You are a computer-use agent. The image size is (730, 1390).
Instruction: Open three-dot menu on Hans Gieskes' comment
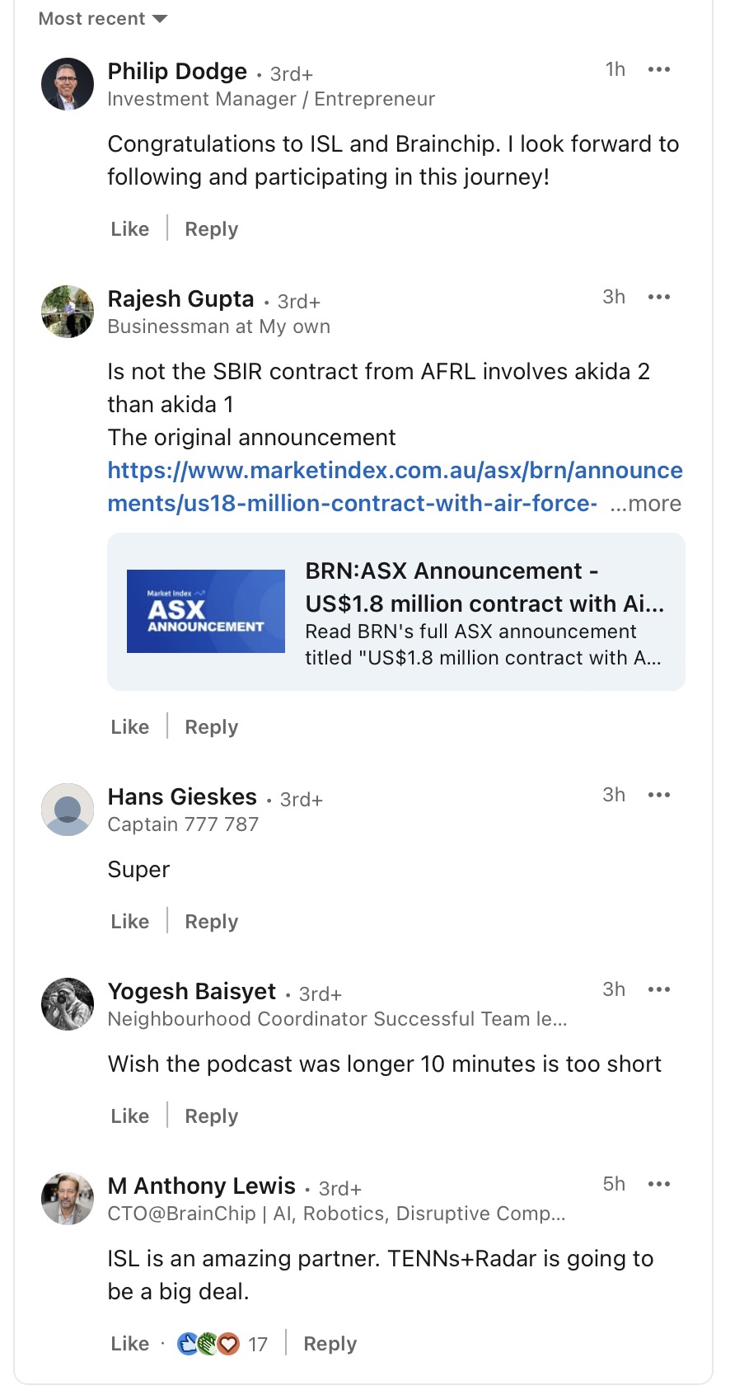coord(659,795)
